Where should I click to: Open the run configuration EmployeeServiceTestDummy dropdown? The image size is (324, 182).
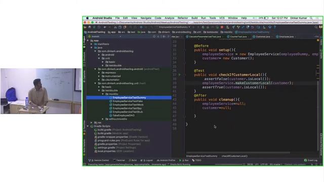[x=174, y=27]
